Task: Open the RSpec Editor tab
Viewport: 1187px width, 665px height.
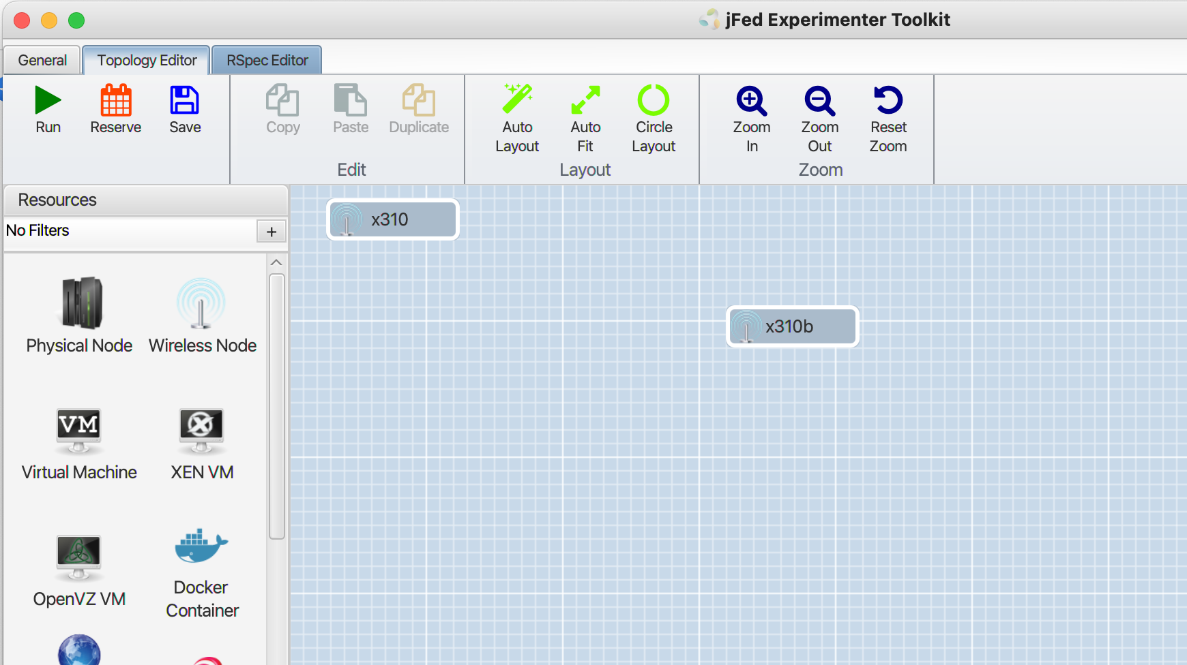Action: (267, 61)
